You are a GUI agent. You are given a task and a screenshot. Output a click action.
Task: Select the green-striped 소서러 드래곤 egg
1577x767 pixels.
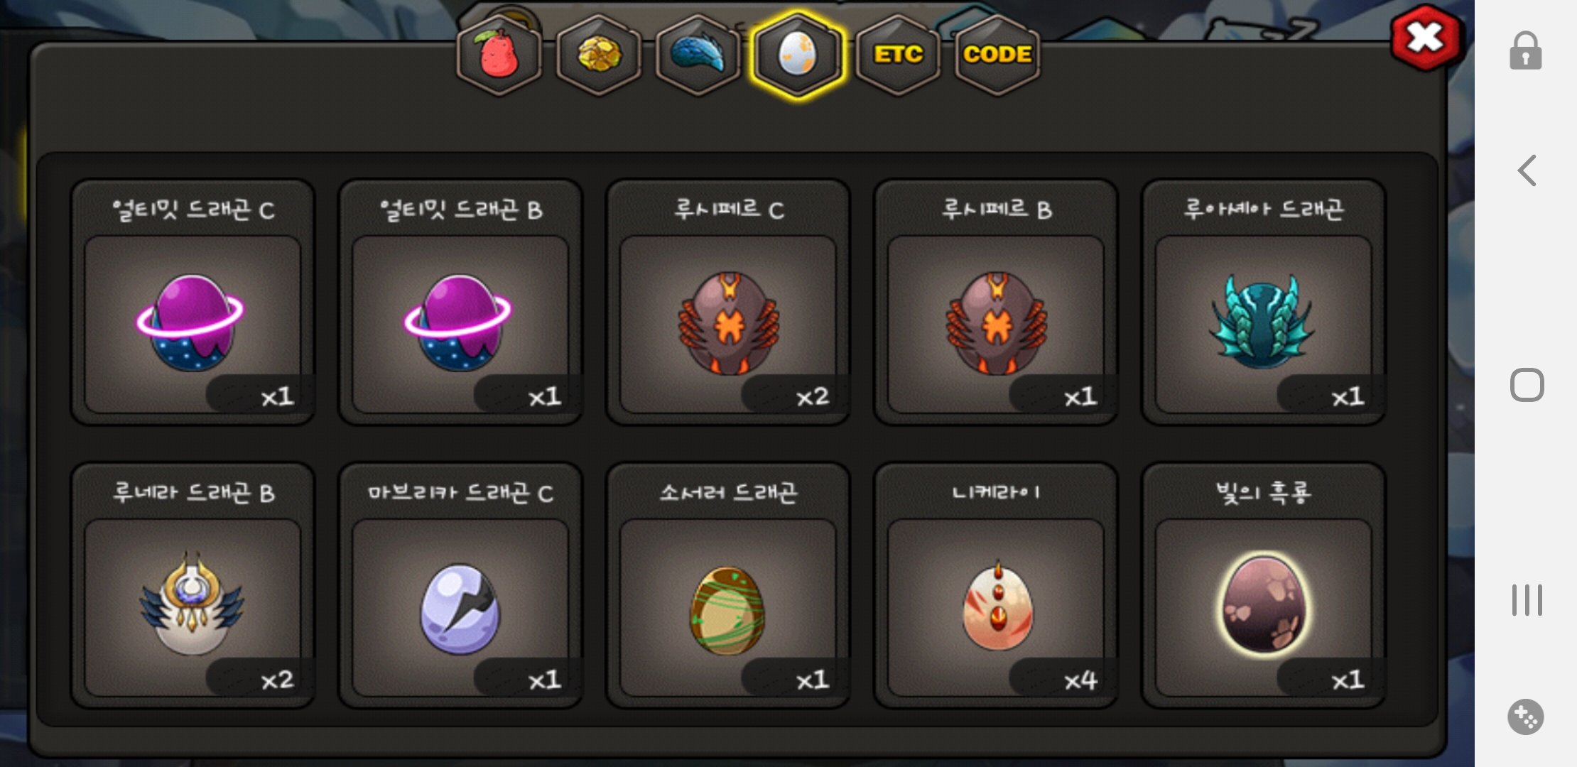click(x=728, y=586)
